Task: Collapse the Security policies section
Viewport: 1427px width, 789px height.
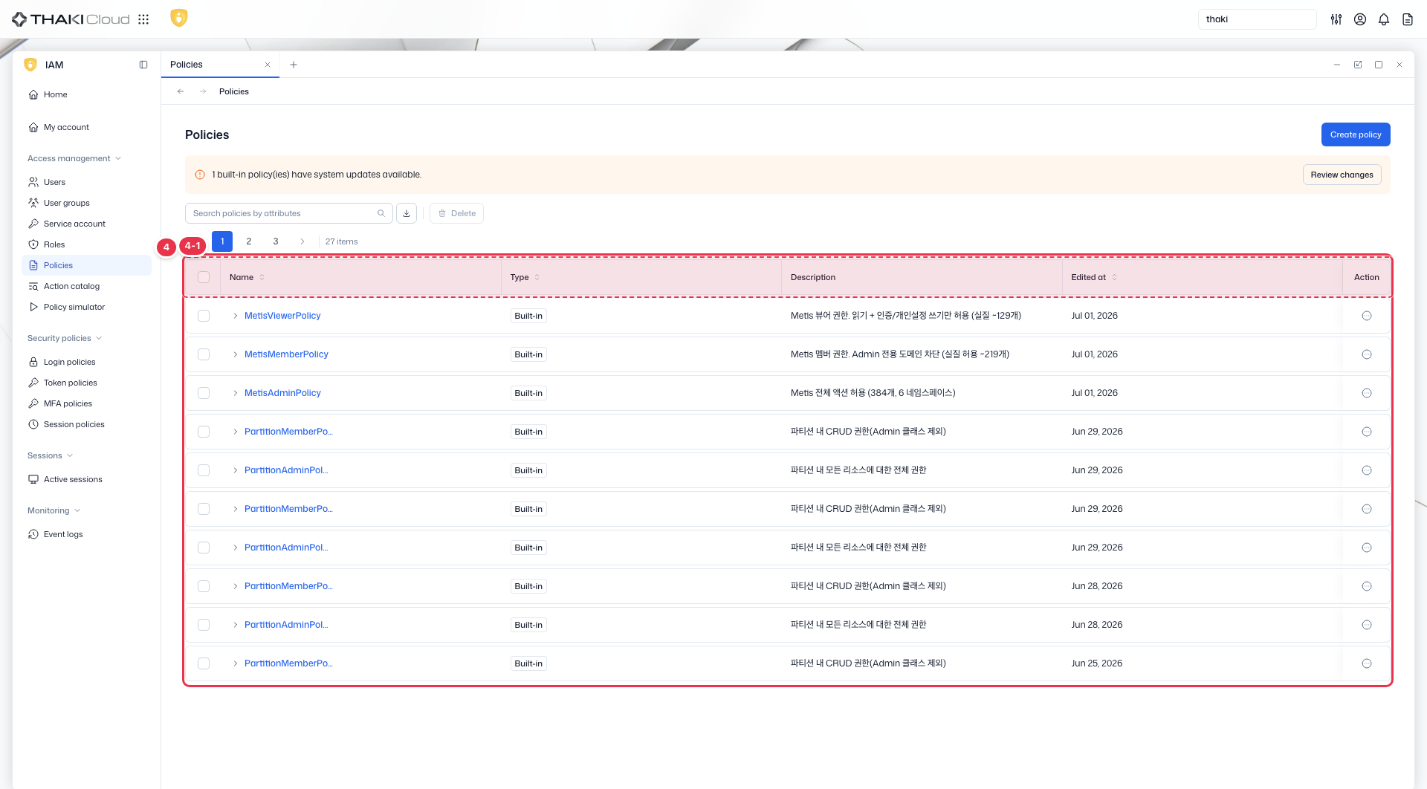Action: (x=65, y=338)
